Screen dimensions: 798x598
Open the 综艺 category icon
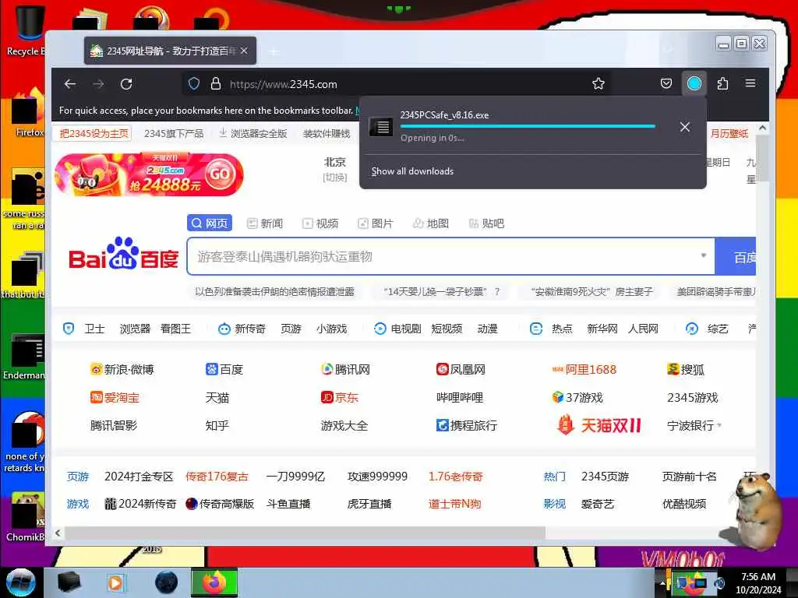pyautogui.click(x=692, y=329)
